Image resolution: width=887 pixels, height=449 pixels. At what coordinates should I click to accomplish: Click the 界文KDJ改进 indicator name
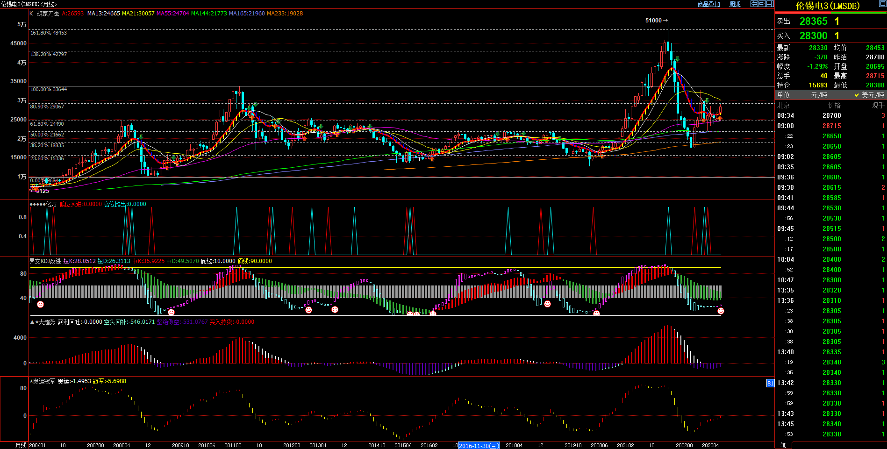click(x=45, y=261)
